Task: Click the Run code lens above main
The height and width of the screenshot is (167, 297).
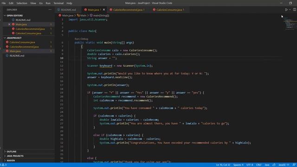Action: pyautogui.click(x=77, y=39)
